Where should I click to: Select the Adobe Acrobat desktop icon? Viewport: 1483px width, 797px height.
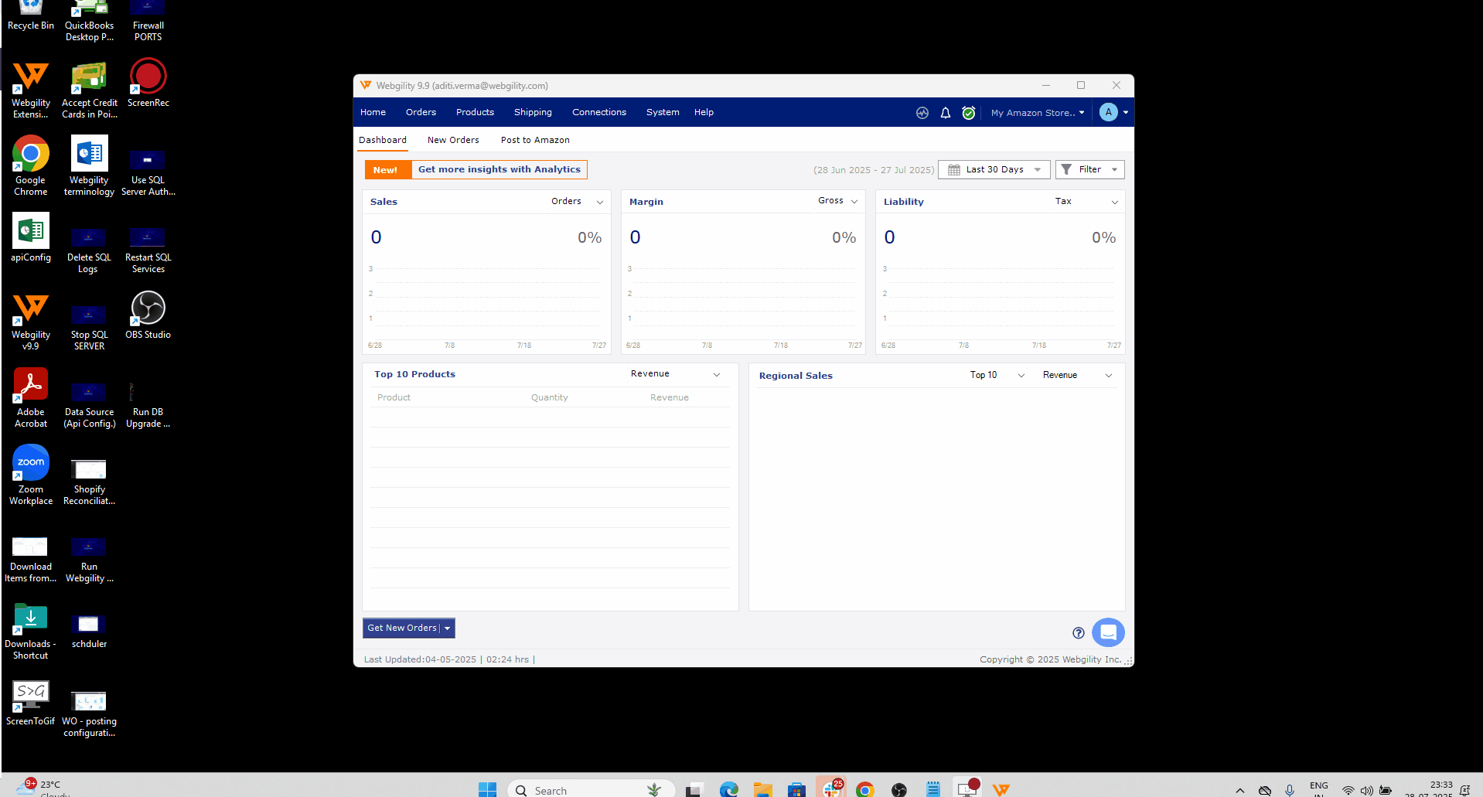click(31, 398)
